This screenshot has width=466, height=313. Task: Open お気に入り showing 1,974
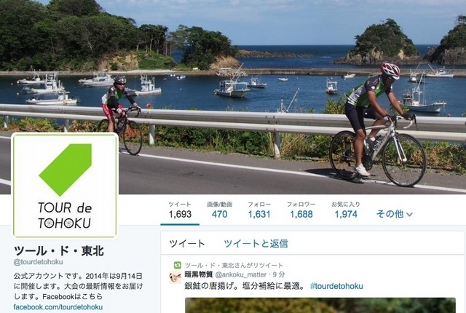346,210
